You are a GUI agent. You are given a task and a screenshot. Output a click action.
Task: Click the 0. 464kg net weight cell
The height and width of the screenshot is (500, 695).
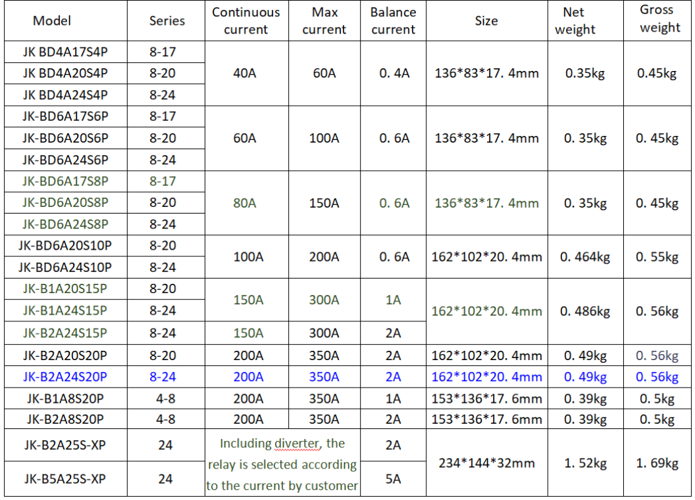(x=585, y=257)
